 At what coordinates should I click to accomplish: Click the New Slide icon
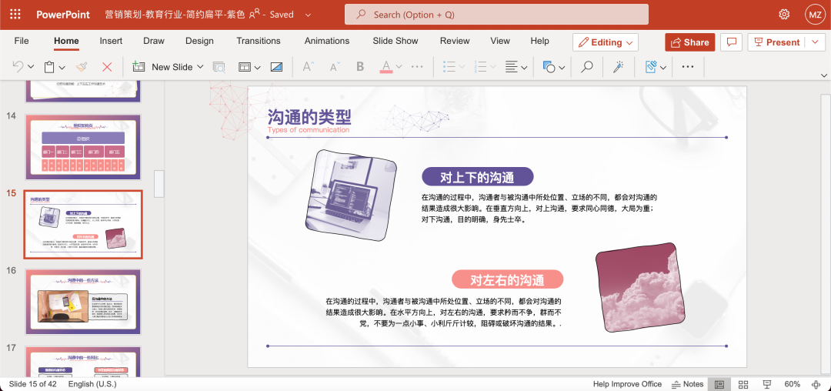pyautogui.click(x=138, y=67)
